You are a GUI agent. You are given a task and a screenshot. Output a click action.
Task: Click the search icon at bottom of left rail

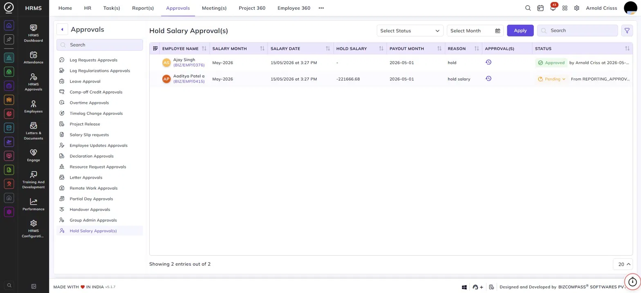(x=9, y=286)
